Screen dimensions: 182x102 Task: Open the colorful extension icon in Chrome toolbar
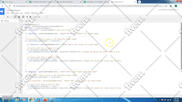point(171,6)
